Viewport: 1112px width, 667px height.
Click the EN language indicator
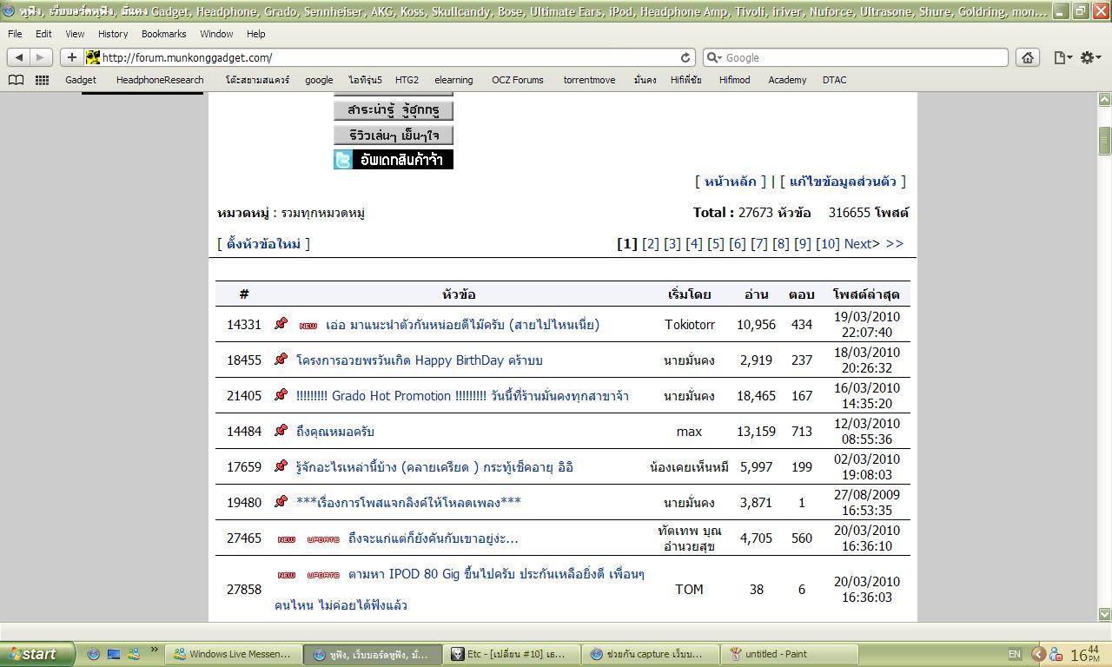point(1015,654)
